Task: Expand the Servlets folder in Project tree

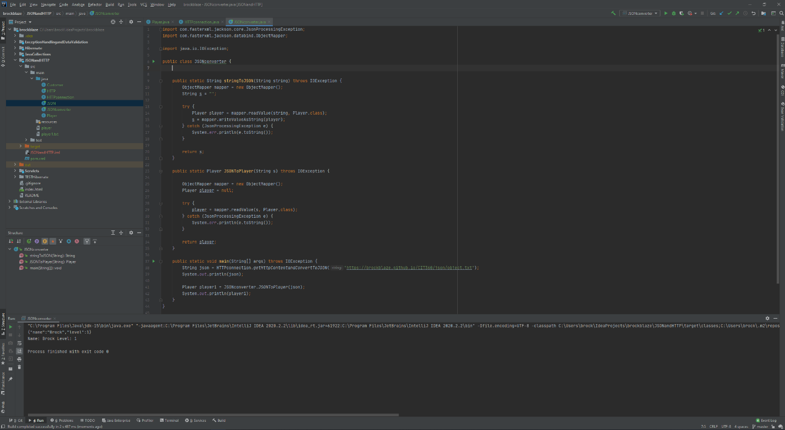Action: pyautogui.click(x=15, y=171)
